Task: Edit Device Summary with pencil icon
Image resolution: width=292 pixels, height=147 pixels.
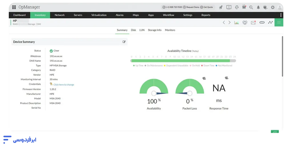Action: pos(124,42)
